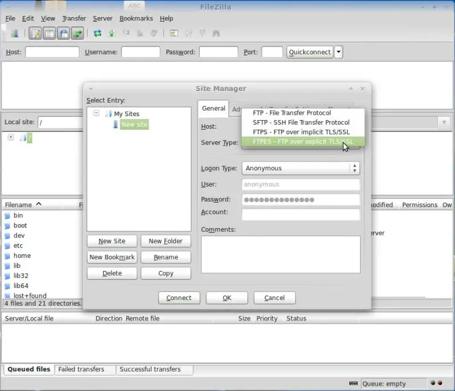Click the server icon beside New site

(x=116, y=124)
